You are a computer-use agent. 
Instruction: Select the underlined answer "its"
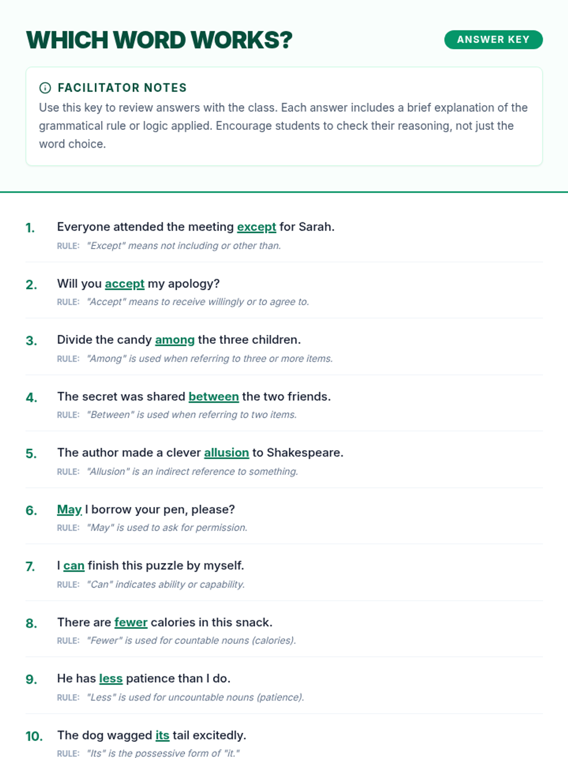[162, 735]
